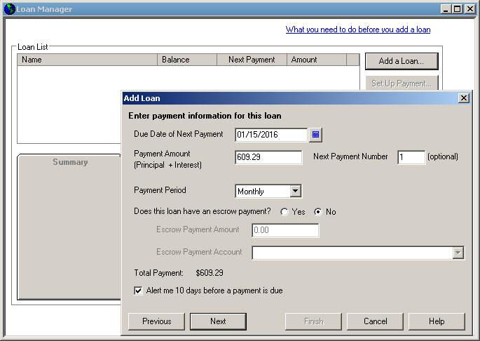Close the Loan Manager window

(x=469, y=9)
